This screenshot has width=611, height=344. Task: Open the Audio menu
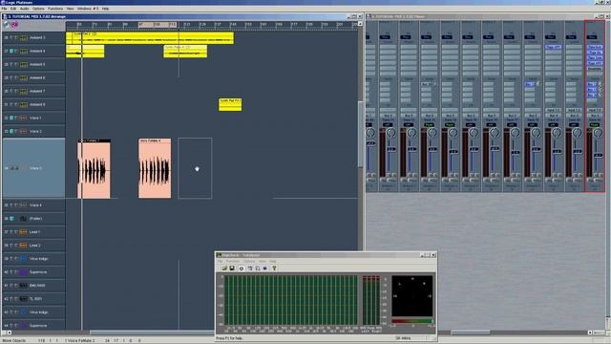pyautogui.click(x=24, y=9)
